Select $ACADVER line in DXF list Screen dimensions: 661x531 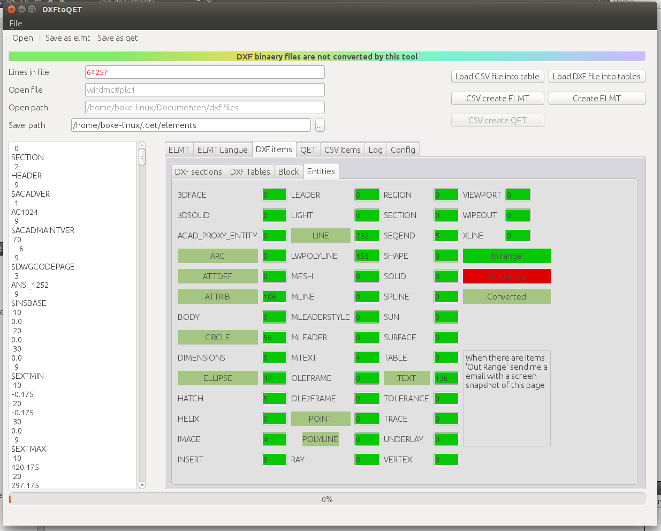tap(31, 194)
